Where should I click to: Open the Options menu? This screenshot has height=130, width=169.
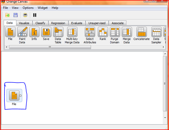pos(28,8)
